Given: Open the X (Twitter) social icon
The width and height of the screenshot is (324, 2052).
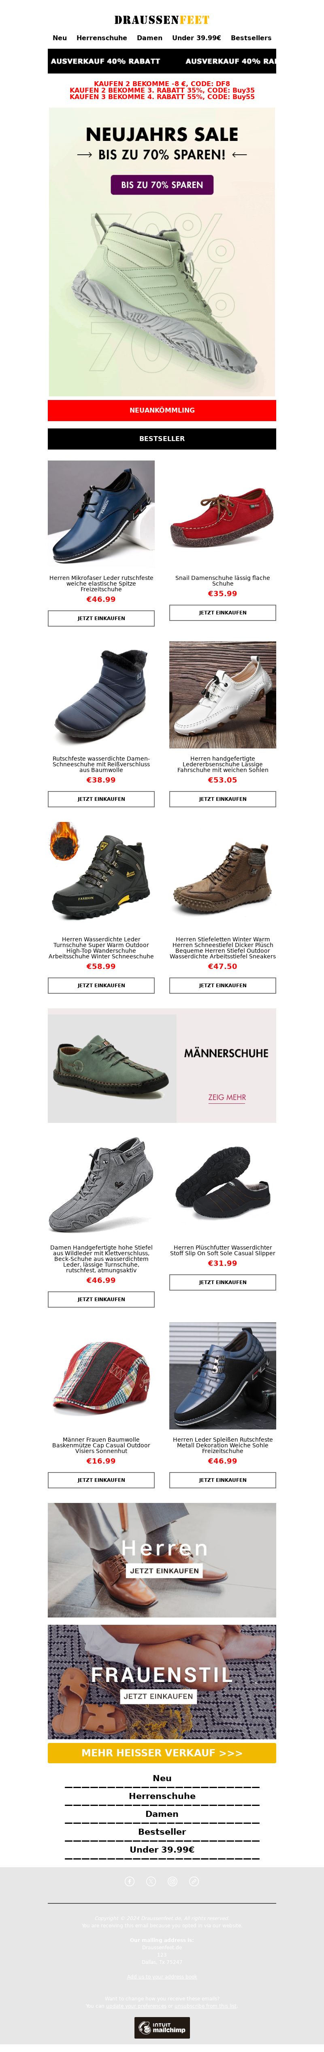Looking at the screenshot, I should click(x=151, y=1881).
